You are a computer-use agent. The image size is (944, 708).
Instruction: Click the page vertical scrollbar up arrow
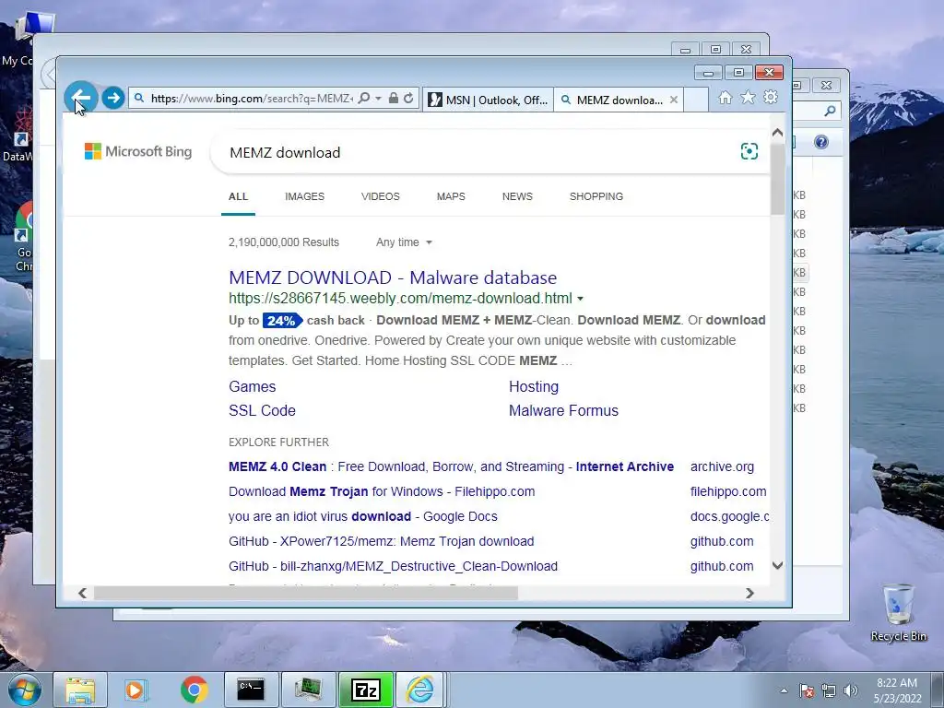coord(777,133)
